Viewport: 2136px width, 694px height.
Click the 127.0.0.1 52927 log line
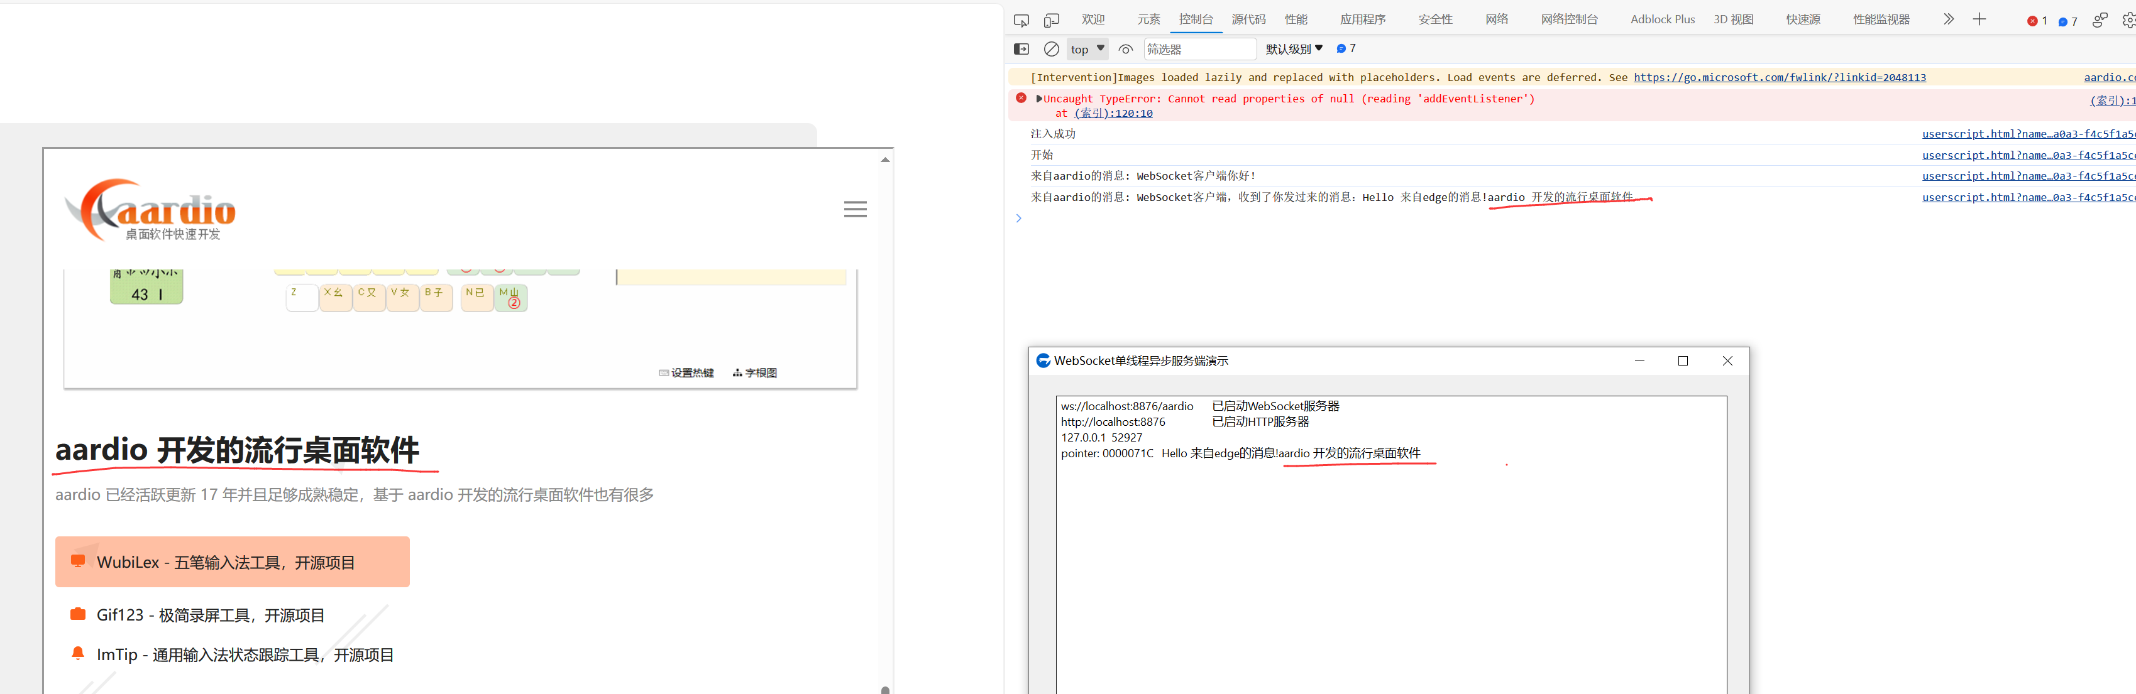coord(1101,437)
